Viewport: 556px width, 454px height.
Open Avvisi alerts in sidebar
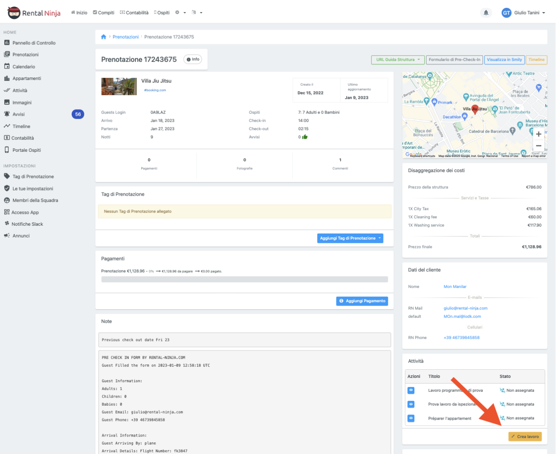19,114
